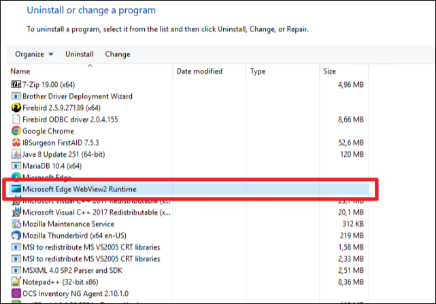Screen dimensions: 436x304
Task: Sort by the Size column header
Action: [x=344, y=71]
